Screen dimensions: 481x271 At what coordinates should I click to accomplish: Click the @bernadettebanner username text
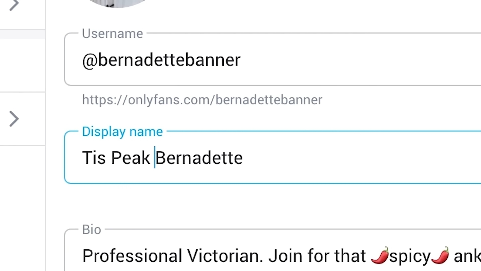(161, 60)
